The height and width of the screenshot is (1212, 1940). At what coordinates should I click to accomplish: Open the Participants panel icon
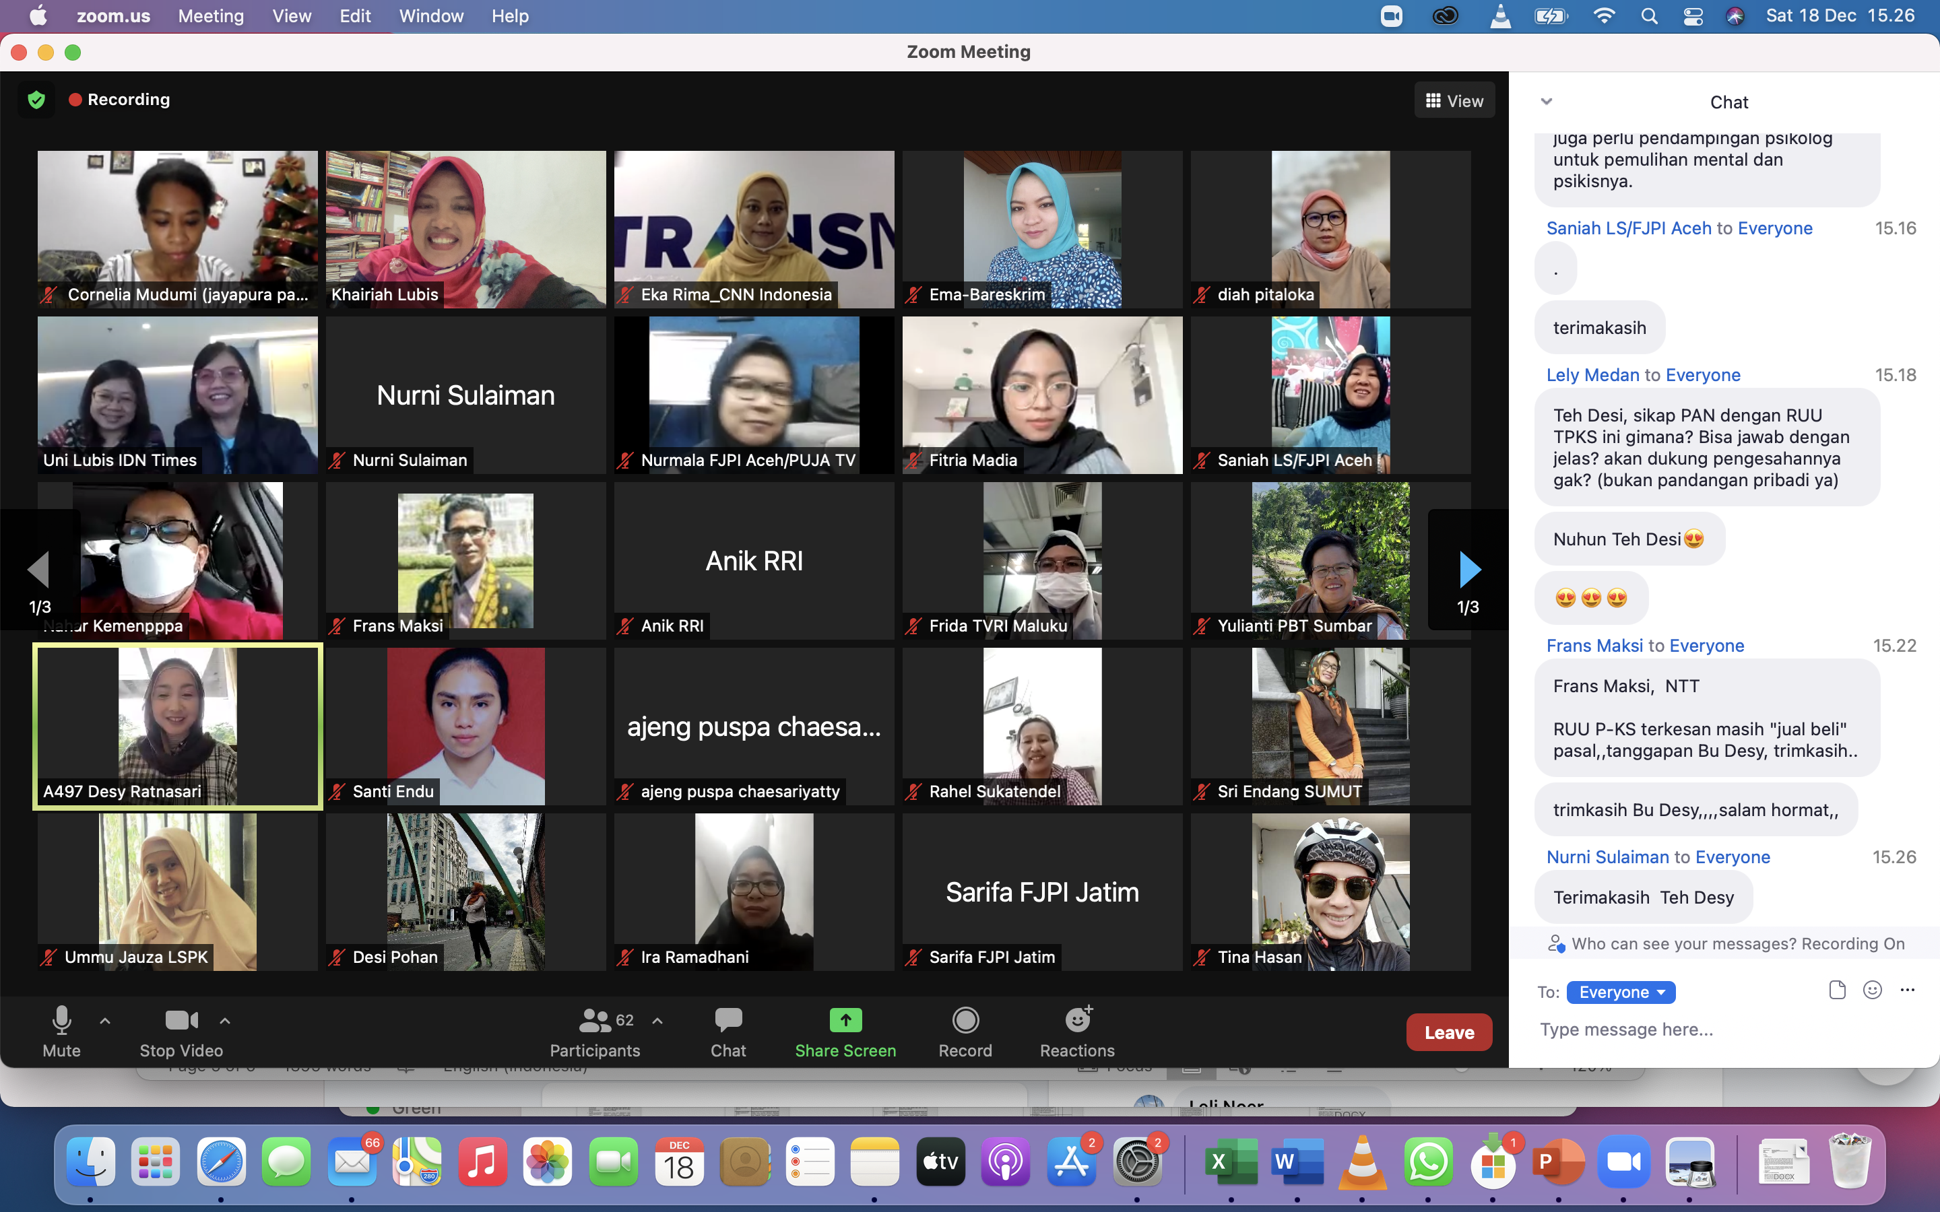(x=595, y=1020)
